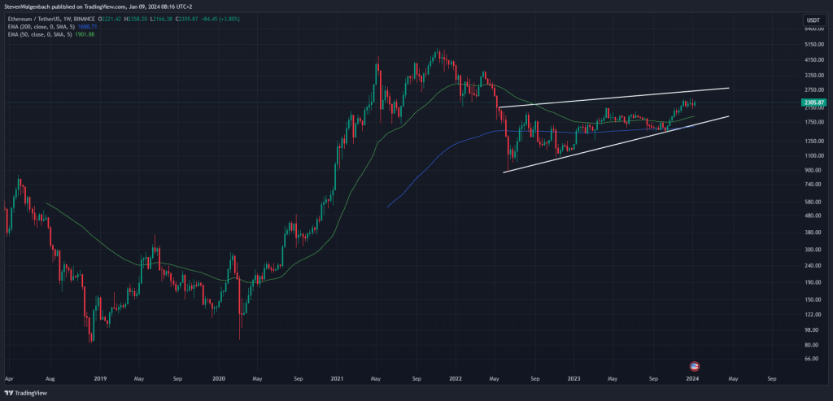The height and width of the screenshot is (401, 833).
Task: Click the 2023 time axis label
Action: (574, 379)
